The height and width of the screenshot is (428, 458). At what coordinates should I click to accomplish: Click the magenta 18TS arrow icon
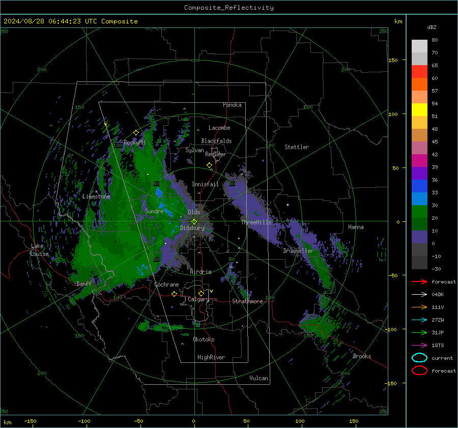(x=419, y=346)
